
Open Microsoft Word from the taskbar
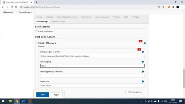[23, 101]
